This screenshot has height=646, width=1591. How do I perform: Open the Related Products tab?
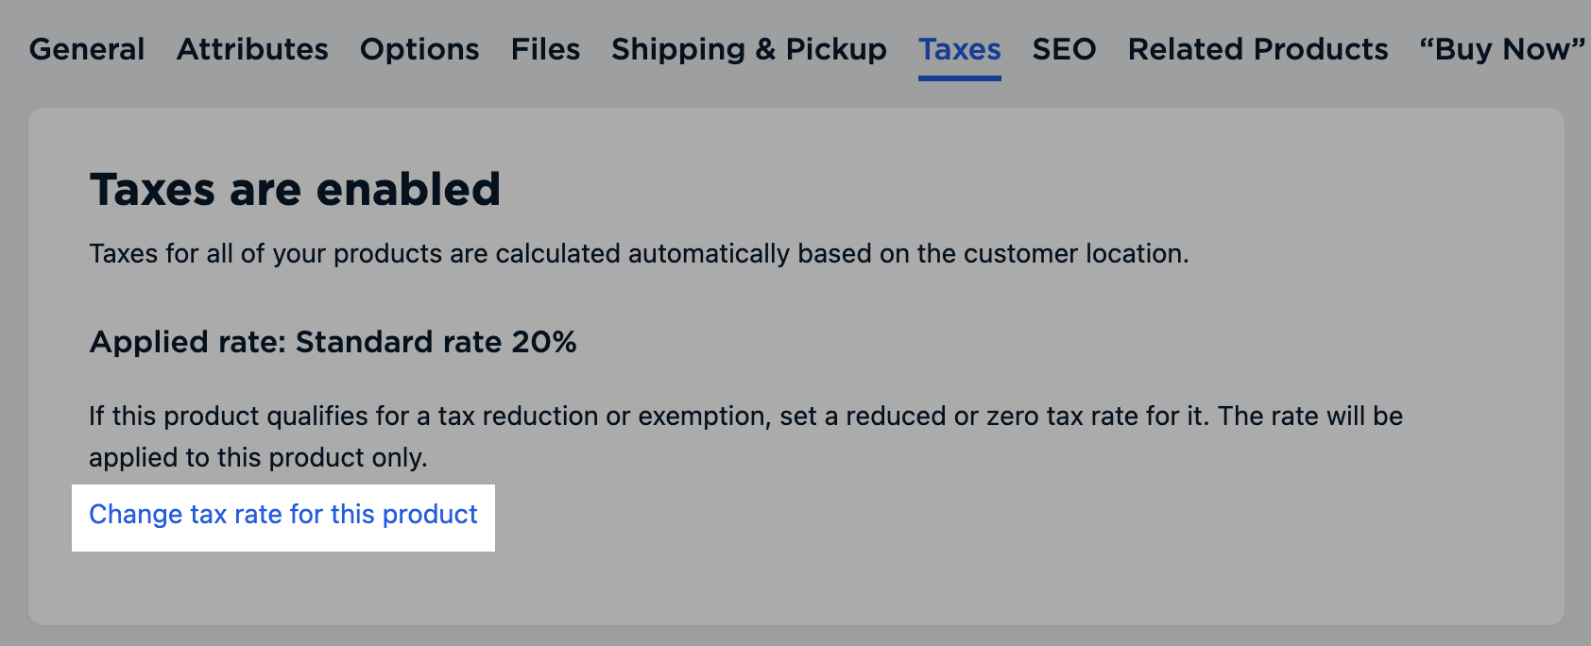1257,49
